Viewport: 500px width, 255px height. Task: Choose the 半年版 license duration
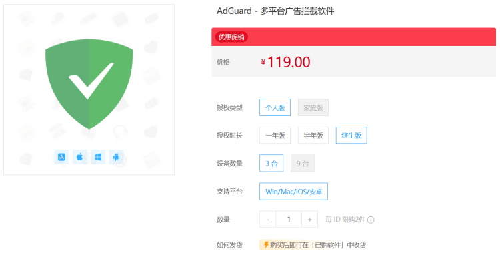coord(313,135)
